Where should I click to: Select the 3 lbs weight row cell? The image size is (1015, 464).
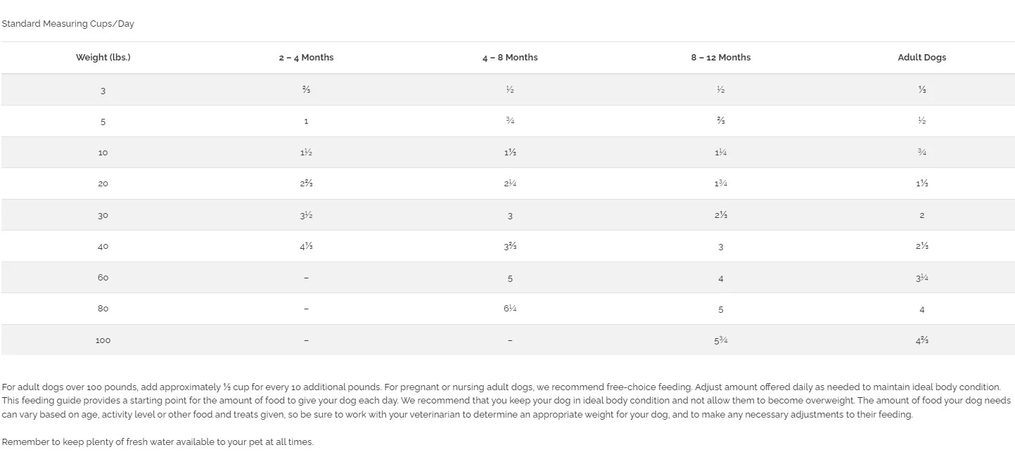(x=103, y=90)
